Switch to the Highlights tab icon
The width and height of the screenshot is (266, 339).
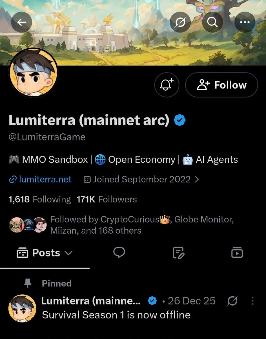pos(178,253)
